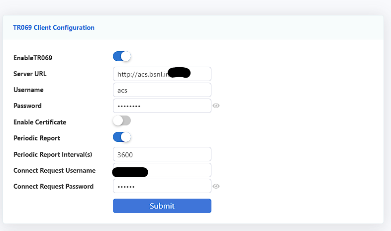Disable the EnableTR069 switch
The image size is (391, 231).
coord(122,57)
